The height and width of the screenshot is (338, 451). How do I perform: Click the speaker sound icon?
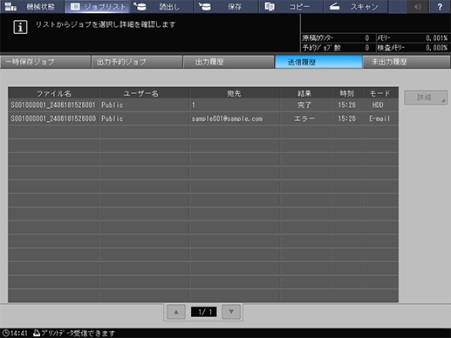click(418, 6)
